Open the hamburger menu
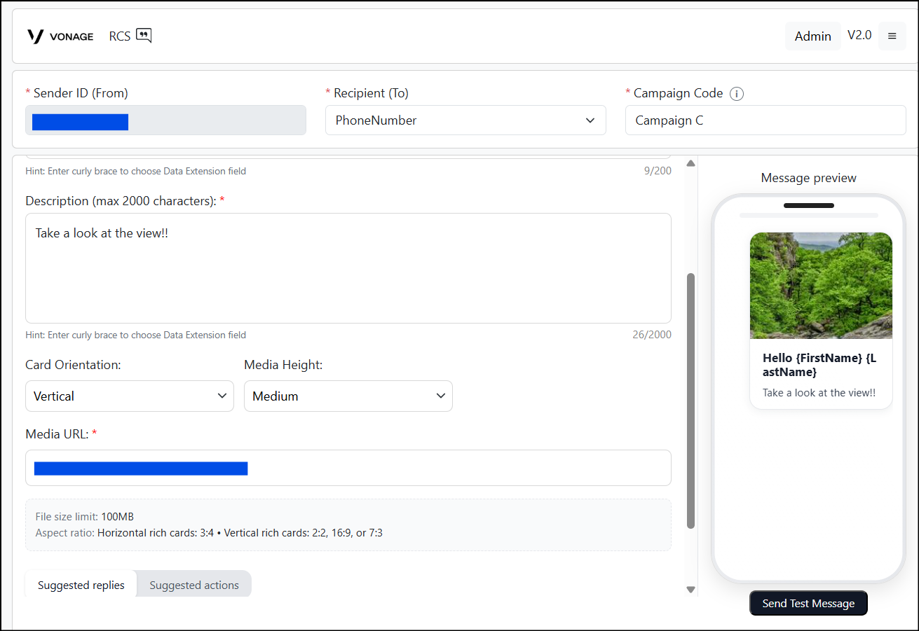Screen dimensions: 919x631 coord(892,36)
